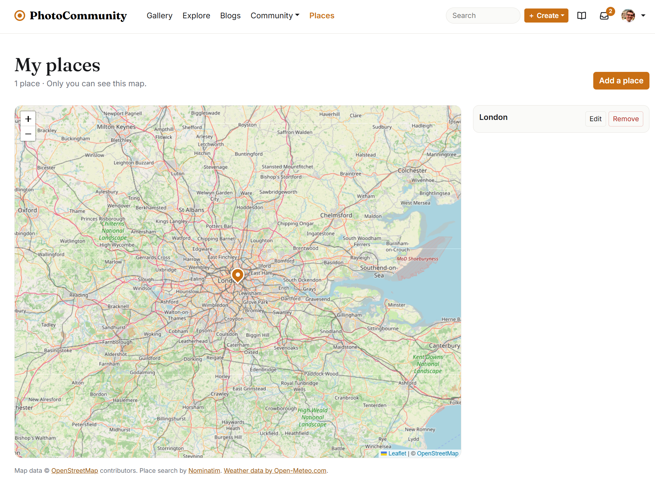Follow the OpenStreetMap contributors footer link
Image resolution: width=655 pixels, height=494 pixels.
pos(74,470)
